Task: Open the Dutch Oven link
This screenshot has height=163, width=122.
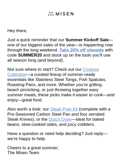Action: [60, 119]
